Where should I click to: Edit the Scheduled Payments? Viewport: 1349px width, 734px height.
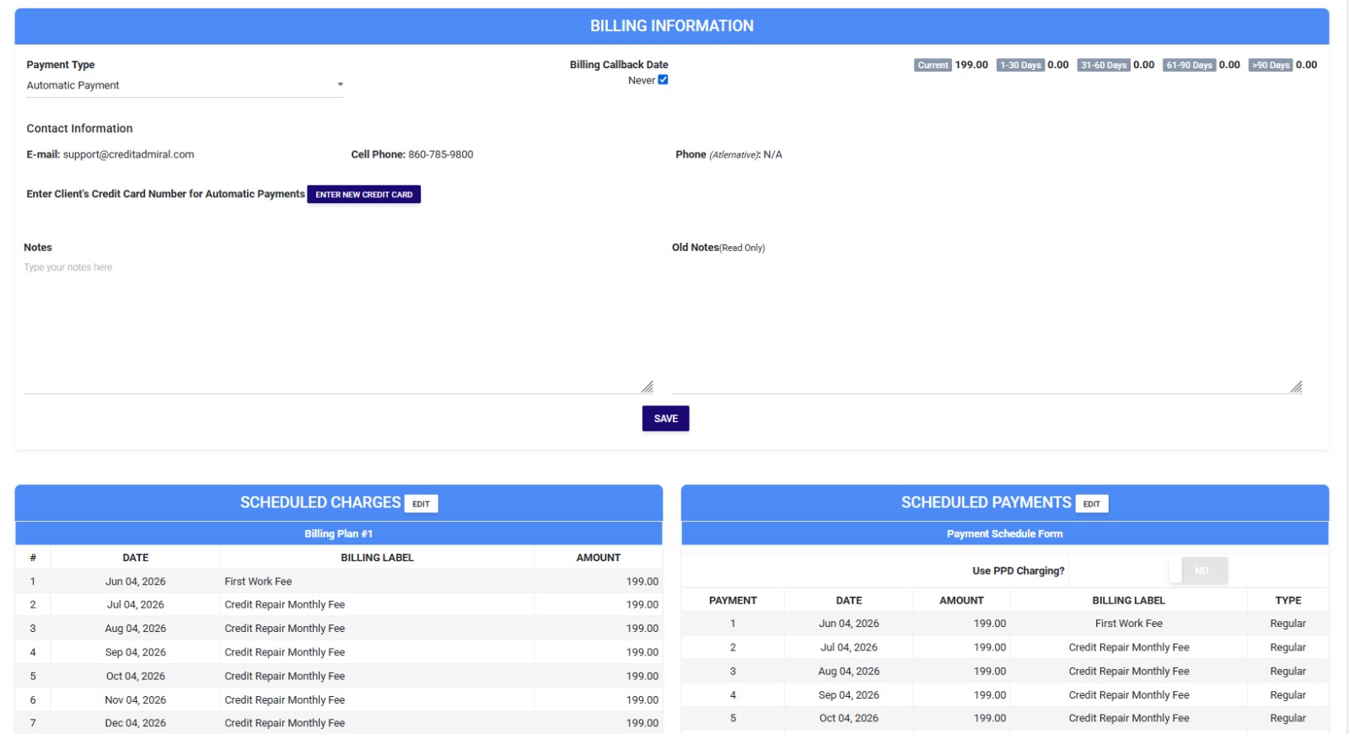coord(1091,504)
